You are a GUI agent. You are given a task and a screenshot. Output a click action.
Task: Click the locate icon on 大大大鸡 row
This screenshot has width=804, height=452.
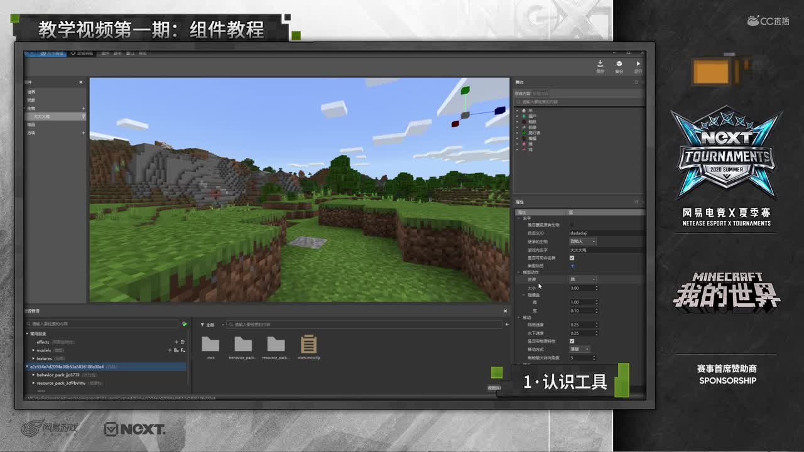point(84,117)
